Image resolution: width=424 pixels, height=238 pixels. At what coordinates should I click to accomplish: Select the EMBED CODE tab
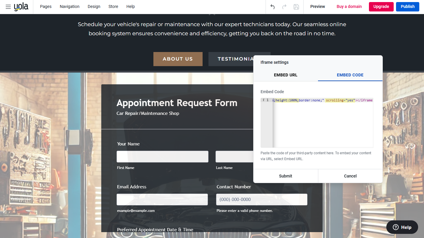(x=350, y=75)
